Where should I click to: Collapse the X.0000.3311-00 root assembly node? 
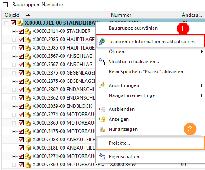coord(6,23)
